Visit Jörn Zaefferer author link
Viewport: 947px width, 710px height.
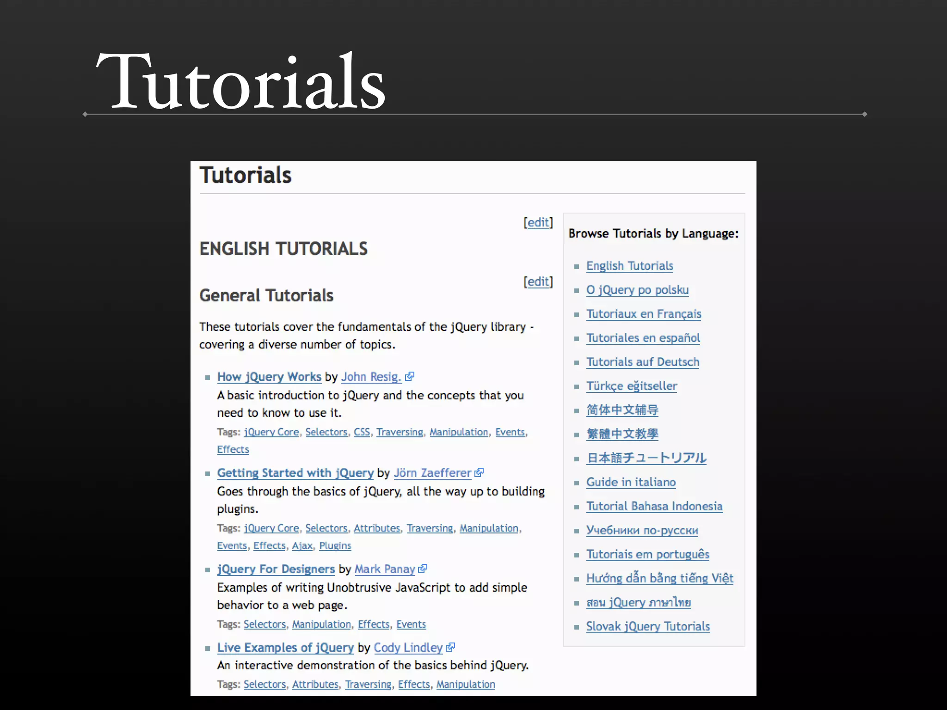click(432, 473)
